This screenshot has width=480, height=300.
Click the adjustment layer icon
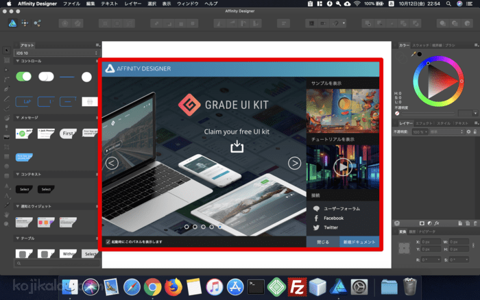click(x=429, y=223)
